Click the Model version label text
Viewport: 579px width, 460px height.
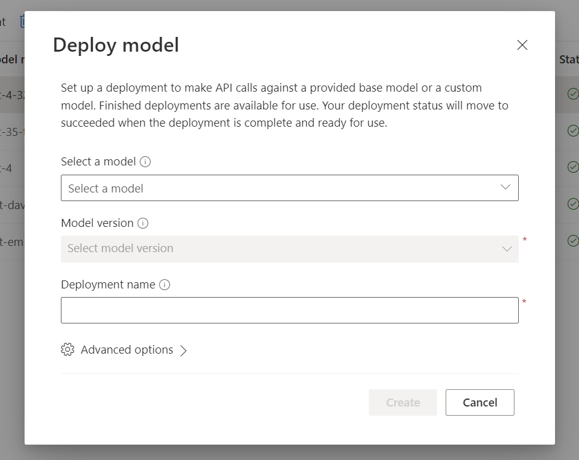coord(97,223)
